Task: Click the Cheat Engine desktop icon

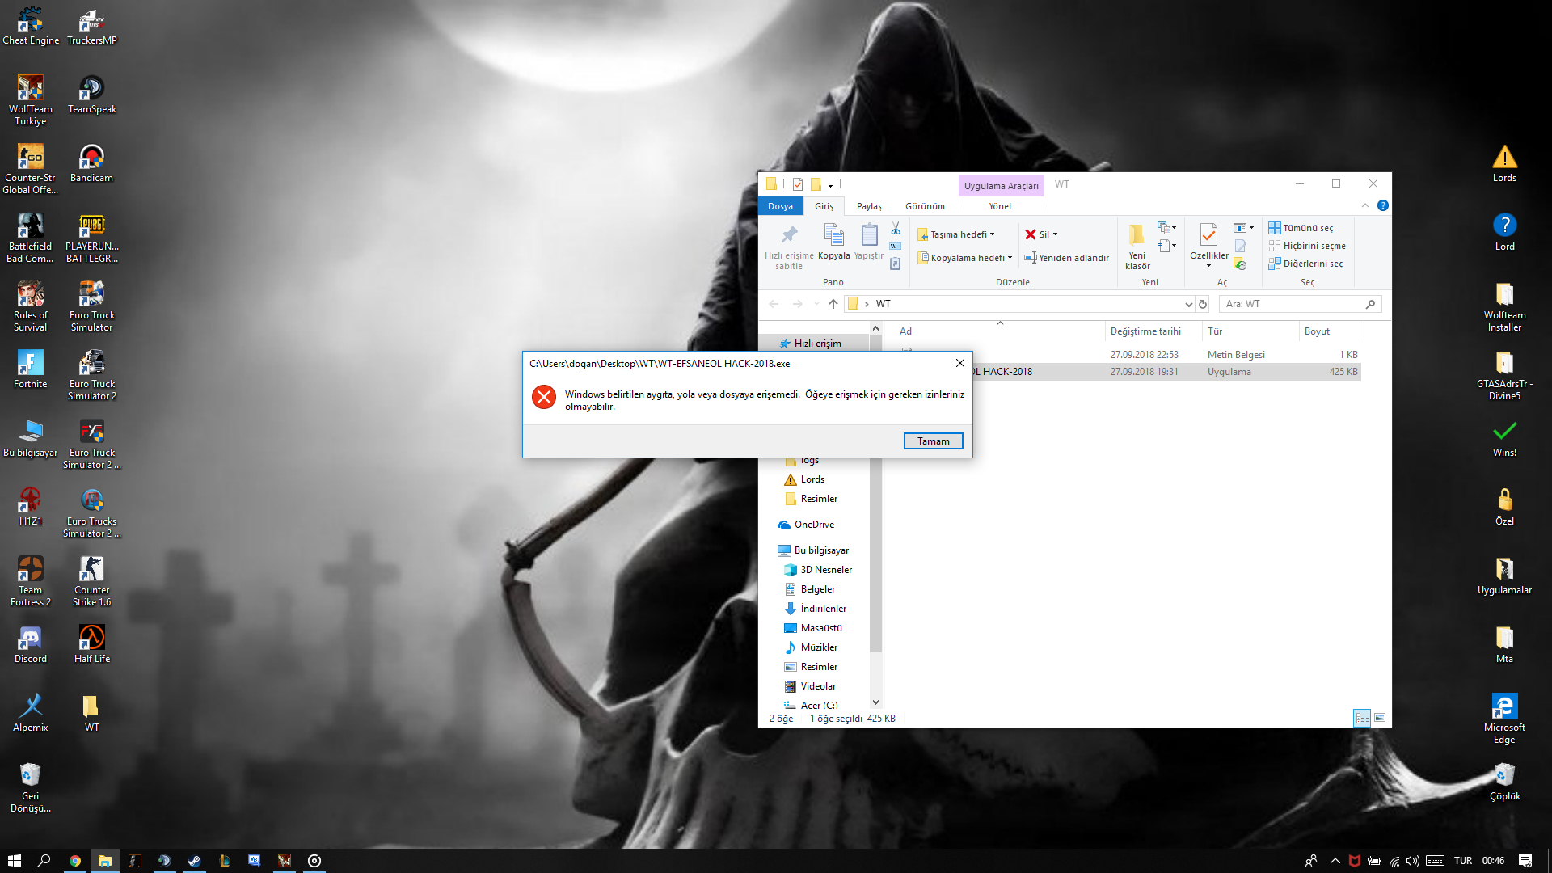Action: [x=31, y=26]
